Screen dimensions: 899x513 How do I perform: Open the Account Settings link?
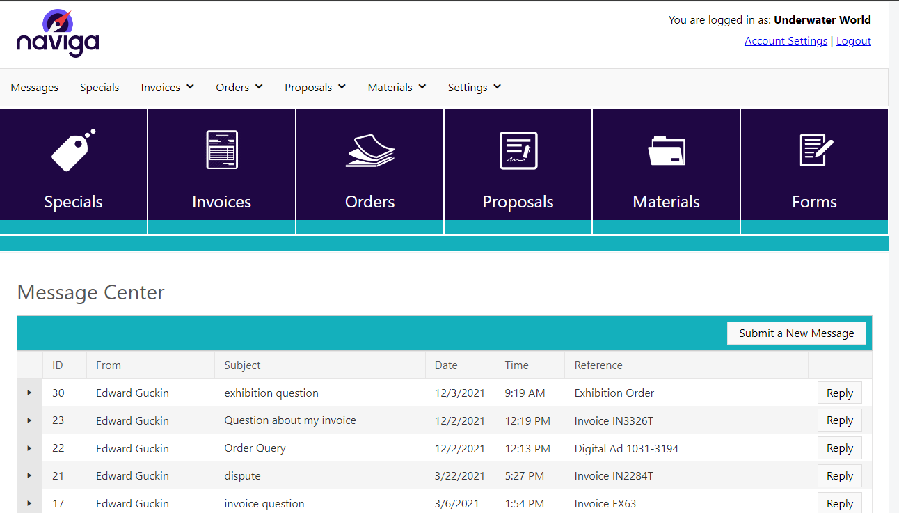(786, 41)
